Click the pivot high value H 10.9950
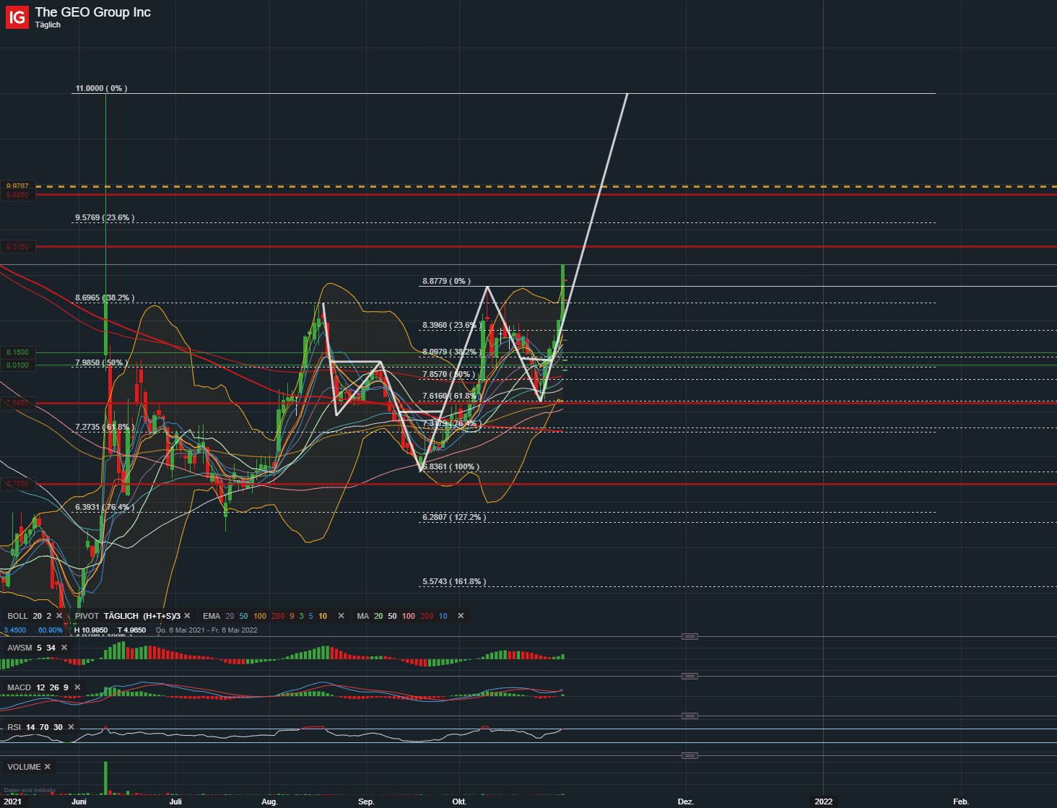The height and width of the screenshot is (808, 1057). [x=91, y=630]
